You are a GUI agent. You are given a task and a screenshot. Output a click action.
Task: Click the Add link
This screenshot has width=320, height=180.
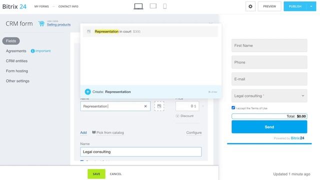[83, 132]
